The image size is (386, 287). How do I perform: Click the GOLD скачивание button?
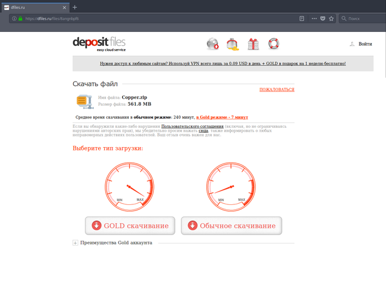tap(130, 225)
